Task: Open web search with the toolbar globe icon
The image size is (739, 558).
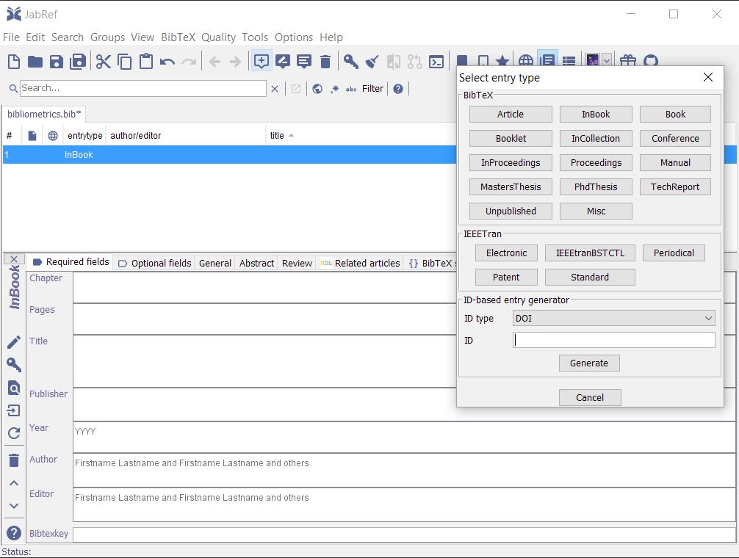Action: coord(525,61)
